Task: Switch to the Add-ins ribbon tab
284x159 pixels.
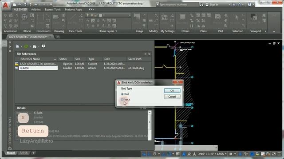Action: [x=36, y=9]
